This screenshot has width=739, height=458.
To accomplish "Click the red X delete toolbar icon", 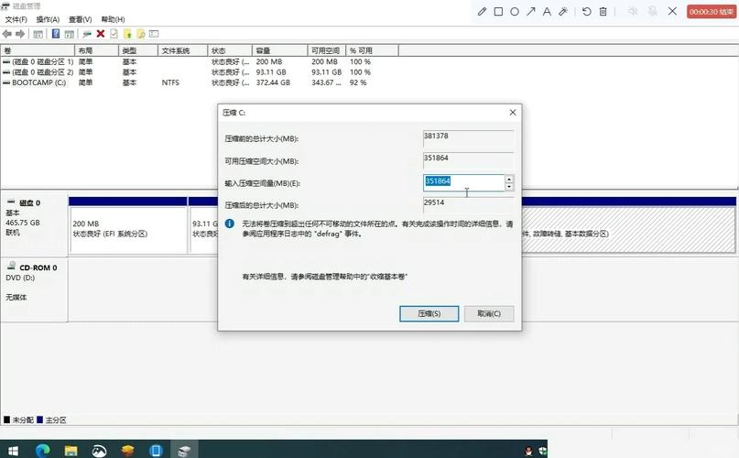I will pos(101,34).
